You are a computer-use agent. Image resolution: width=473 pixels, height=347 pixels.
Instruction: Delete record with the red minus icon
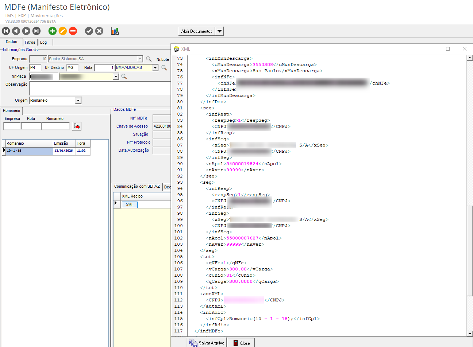(x=73, y=31)
